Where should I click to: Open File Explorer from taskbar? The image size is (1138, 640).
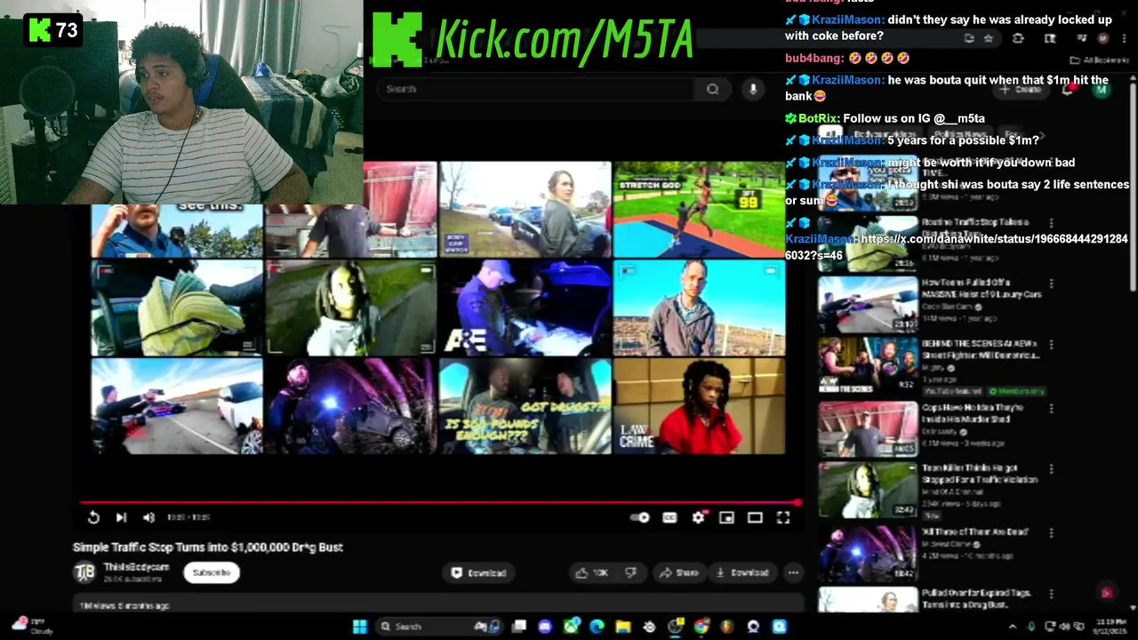622,627
